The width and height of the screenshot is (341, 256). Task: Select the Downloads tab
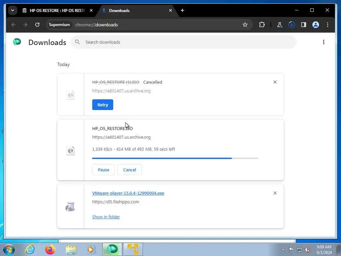[x=137, y=10]
